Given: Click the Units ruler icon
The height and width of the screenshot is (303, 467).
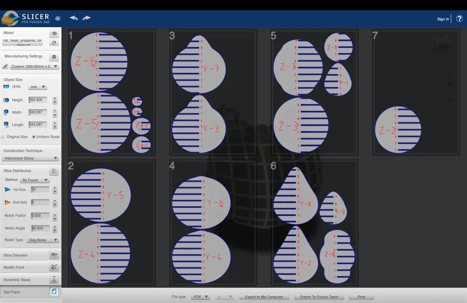Looking at the screenshot, I should [6, 87].
